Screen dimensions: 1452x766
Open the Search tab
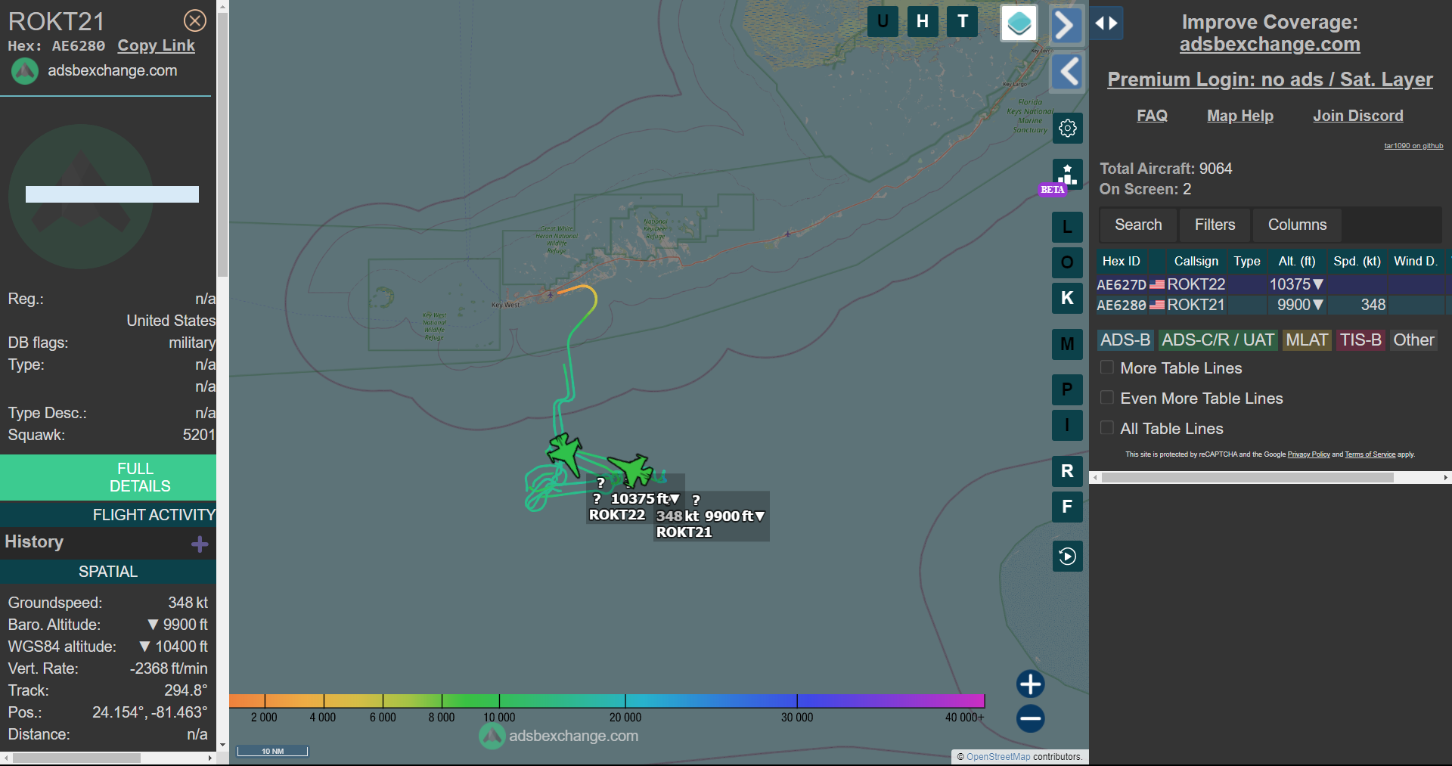pyautogui.click(x=1138, y=225)
